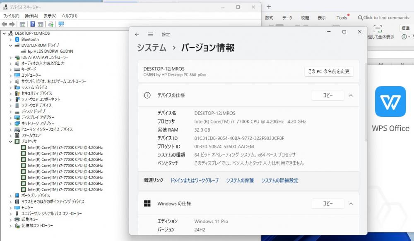
Task: Open a new tab with the plus icon in WPS
Action: coord(269,7)
